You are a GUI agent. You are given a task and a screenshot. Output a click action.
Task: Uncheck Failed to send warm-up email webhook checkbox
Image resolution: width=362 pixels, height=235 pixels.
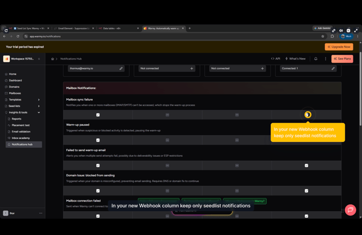tap(306, 165)
